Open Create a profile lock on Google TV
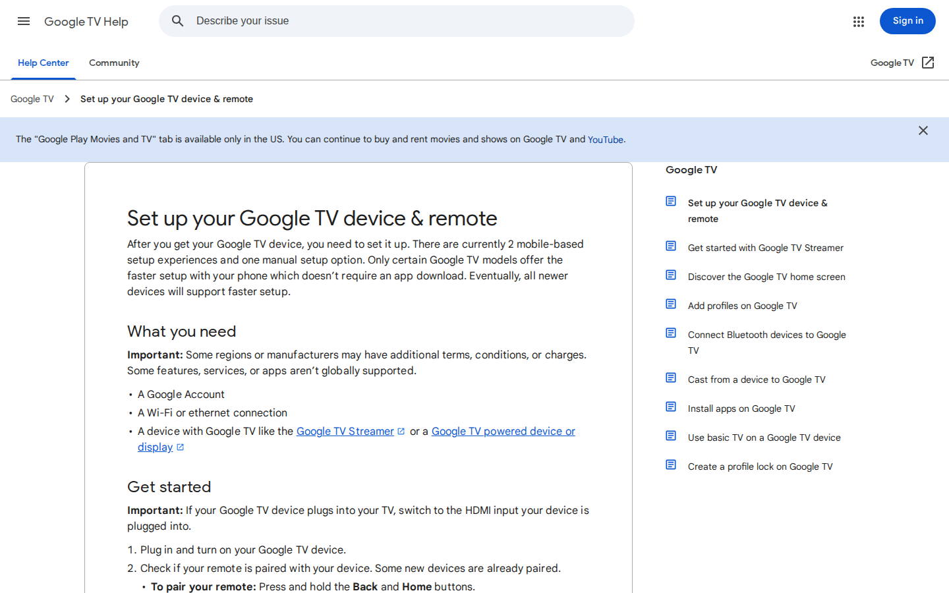Image resolution: width=949 pixels, height=593 pixels. click(x=761, y=466)
